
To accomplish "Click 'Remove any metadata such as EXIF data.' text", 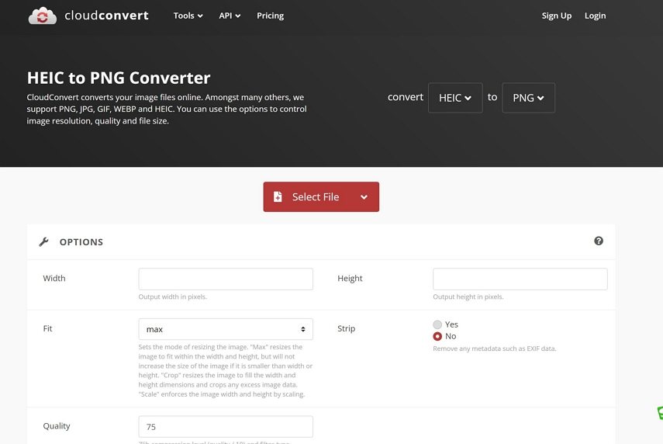I will (494, 349).
